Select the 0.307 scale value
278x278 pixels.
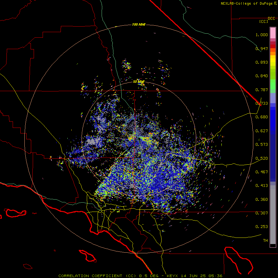[262, 213]
